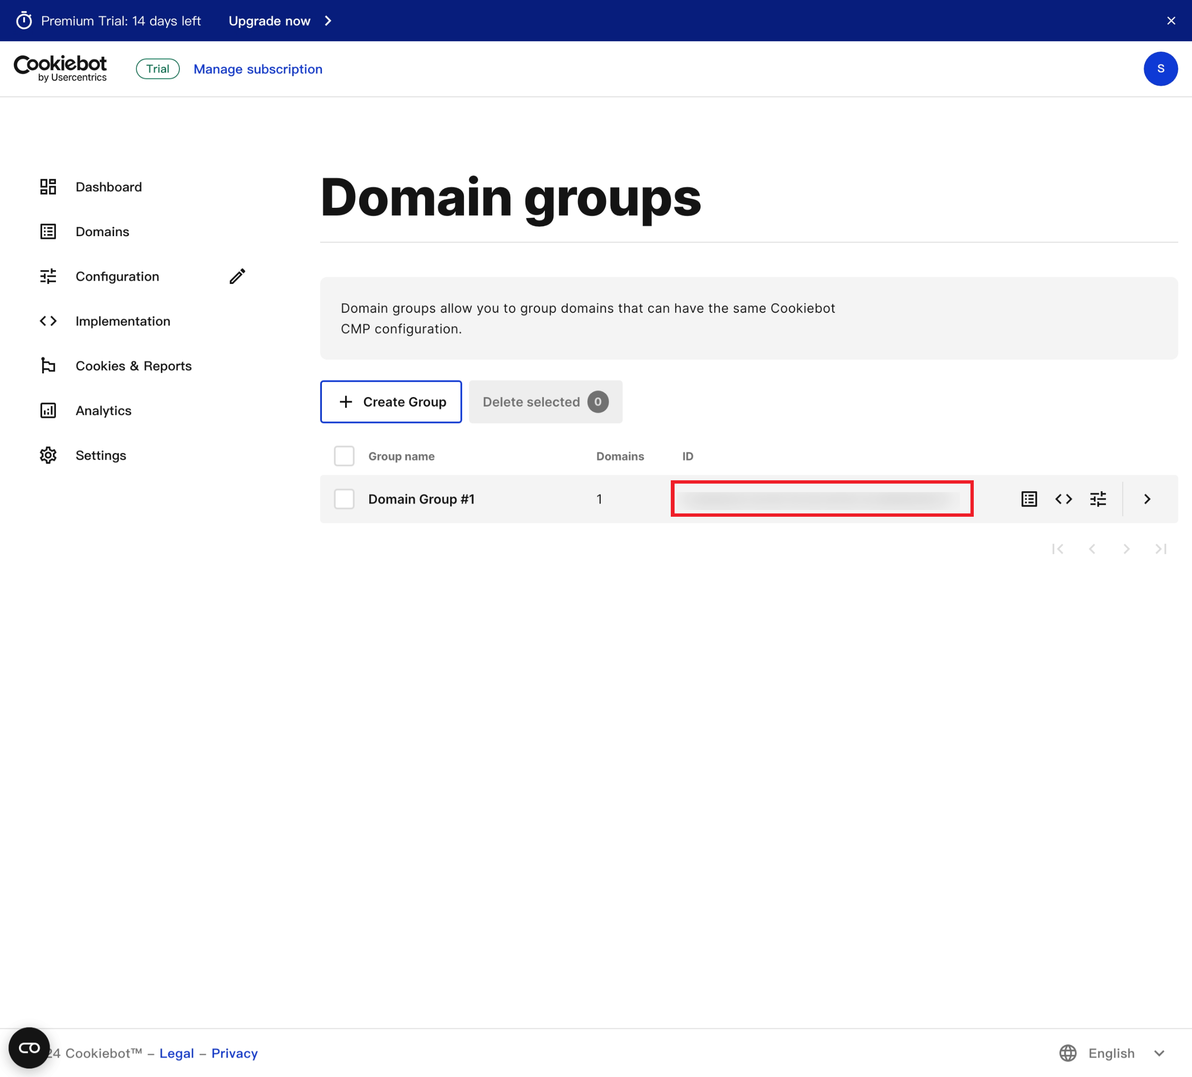1192x1077 pixels.
Task: Open the Manage subscription link
Action: [258, 69]
